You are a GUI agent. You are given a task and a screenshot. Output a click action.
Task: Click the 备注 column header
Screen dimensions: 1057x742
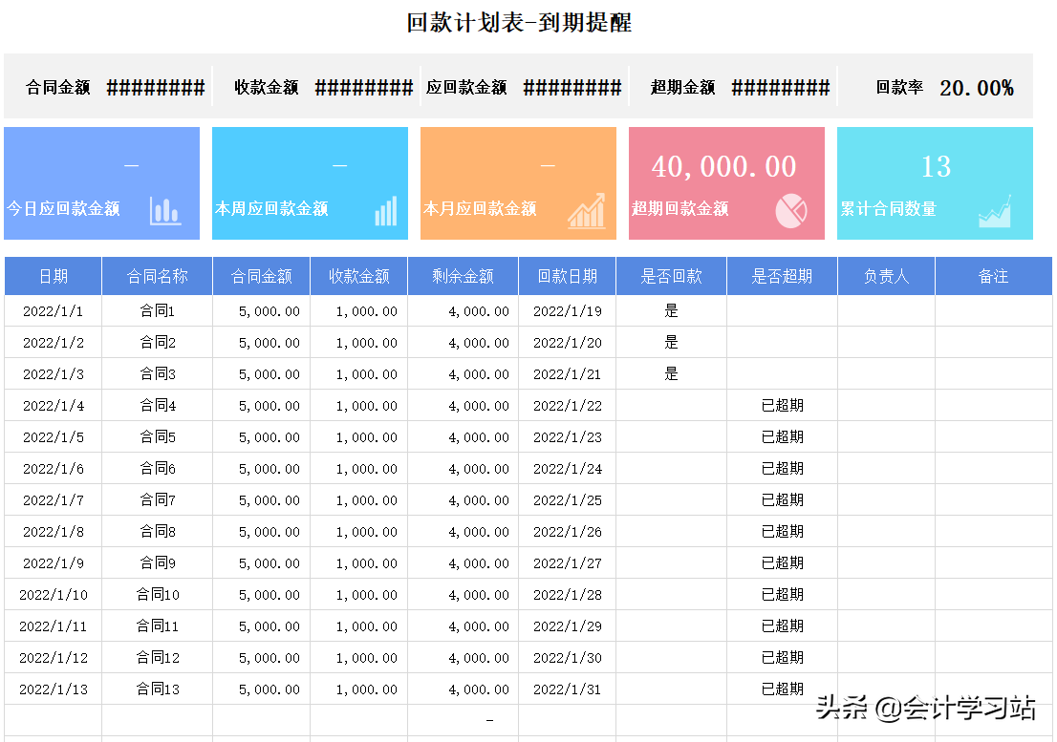pos(994,276)
